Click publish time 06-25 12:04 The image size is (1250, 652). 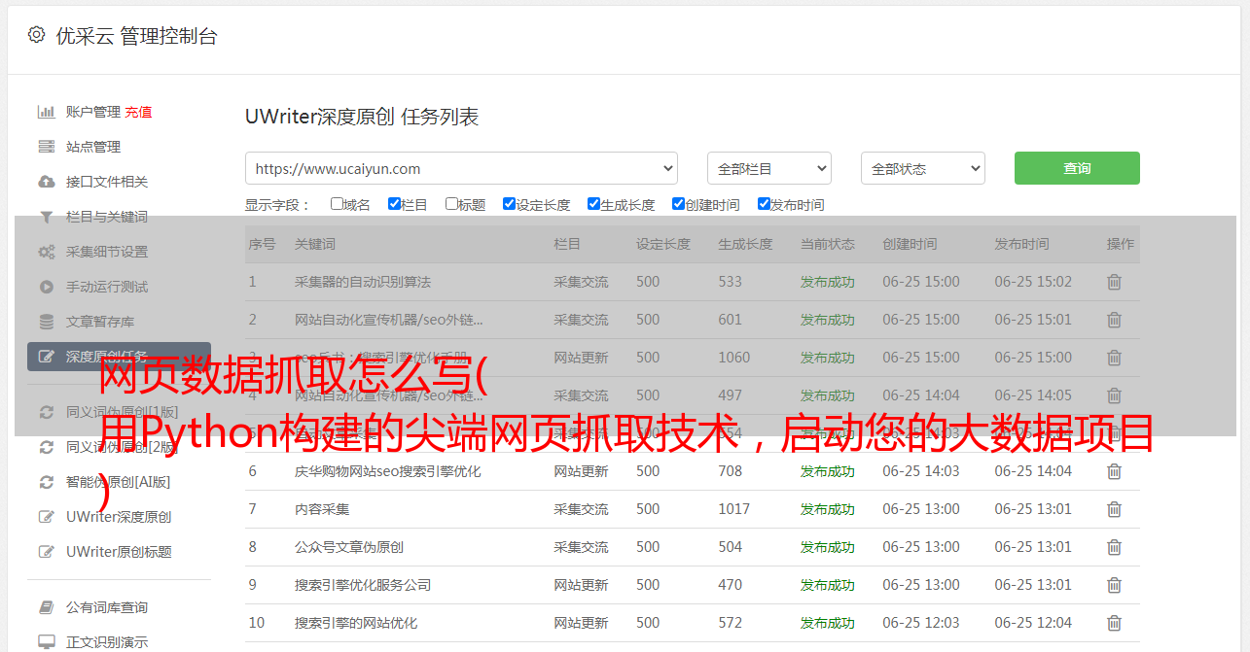[1033, 623]
